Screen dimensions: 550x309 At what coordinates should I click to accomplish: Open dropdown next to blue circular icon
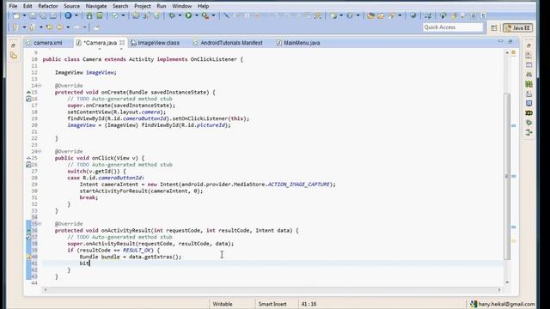coord(76,15)
